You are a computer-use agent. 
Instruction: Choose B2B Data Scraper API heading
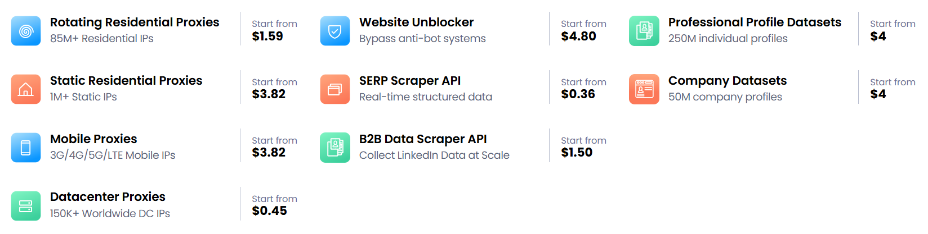coord(423,139)
